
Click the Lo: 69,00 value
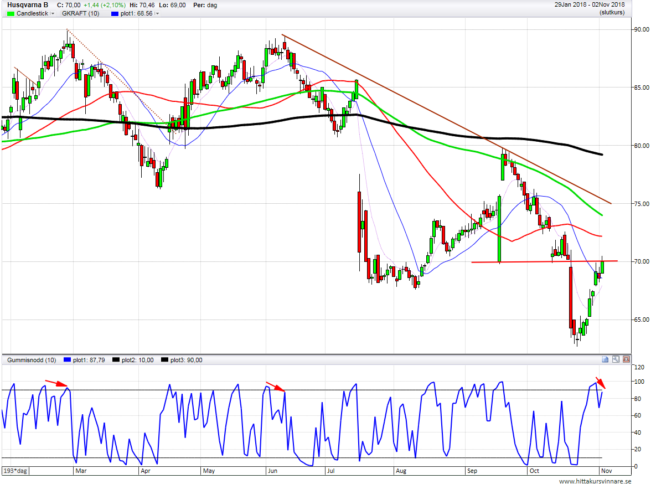click(172, 6)
